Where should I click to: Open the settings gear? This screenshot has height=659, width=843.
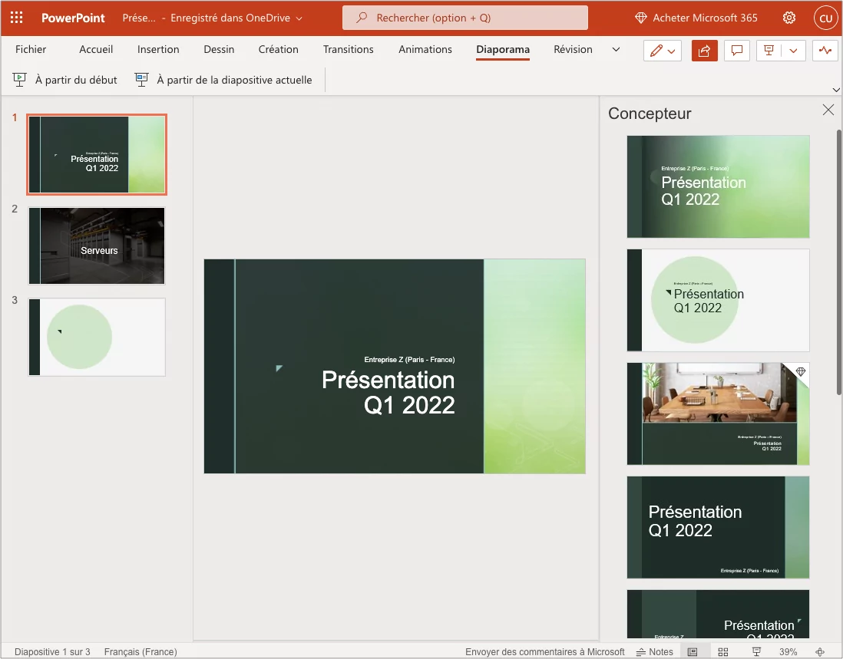point(788,18)
